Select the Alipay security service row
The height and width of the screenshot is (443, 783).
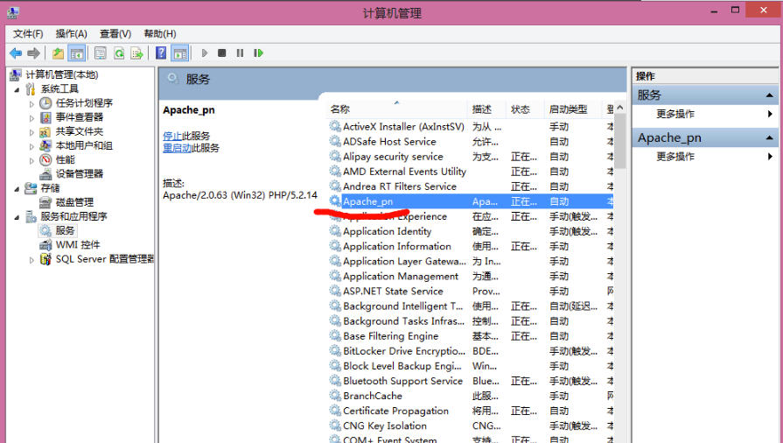pyautogui.click(x=471, y=157)
